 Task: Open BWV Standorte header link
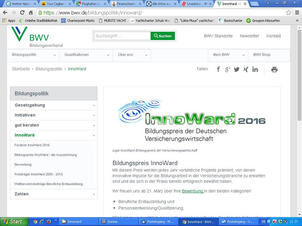tap(218, 36)
